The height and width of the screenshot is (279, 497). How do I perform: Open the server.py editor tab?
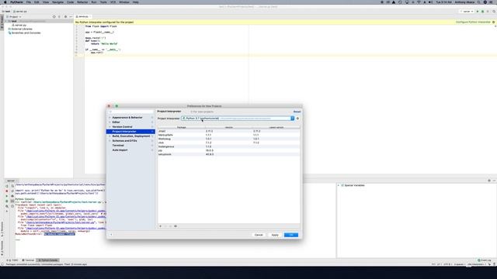coord(83,16)
